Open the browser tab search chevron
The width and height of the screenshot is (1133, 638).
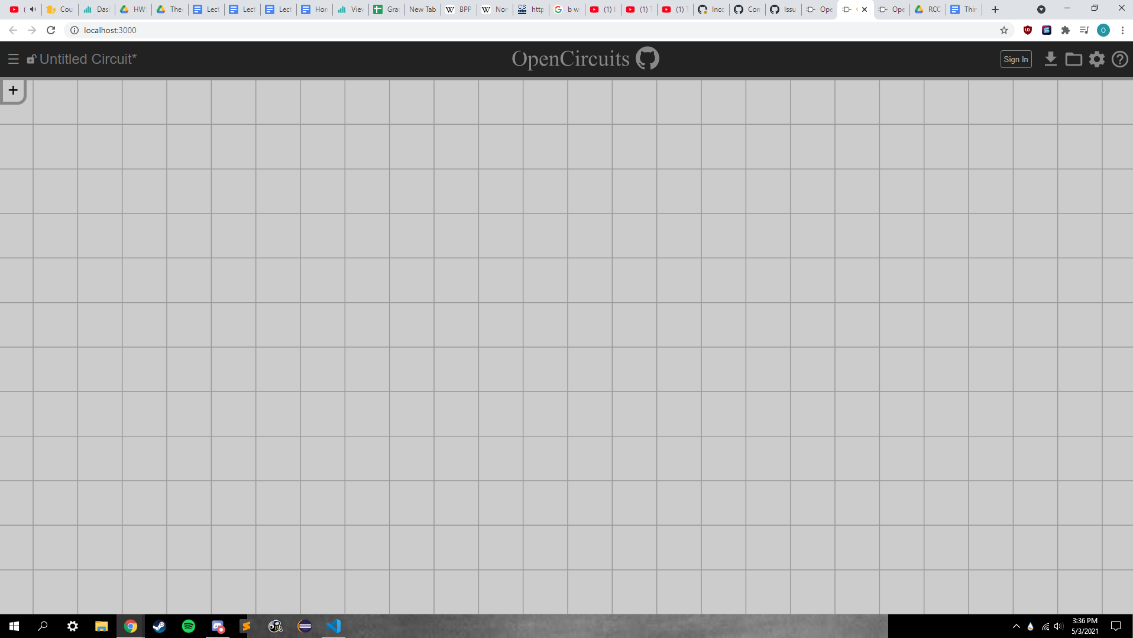(1041, 9)
